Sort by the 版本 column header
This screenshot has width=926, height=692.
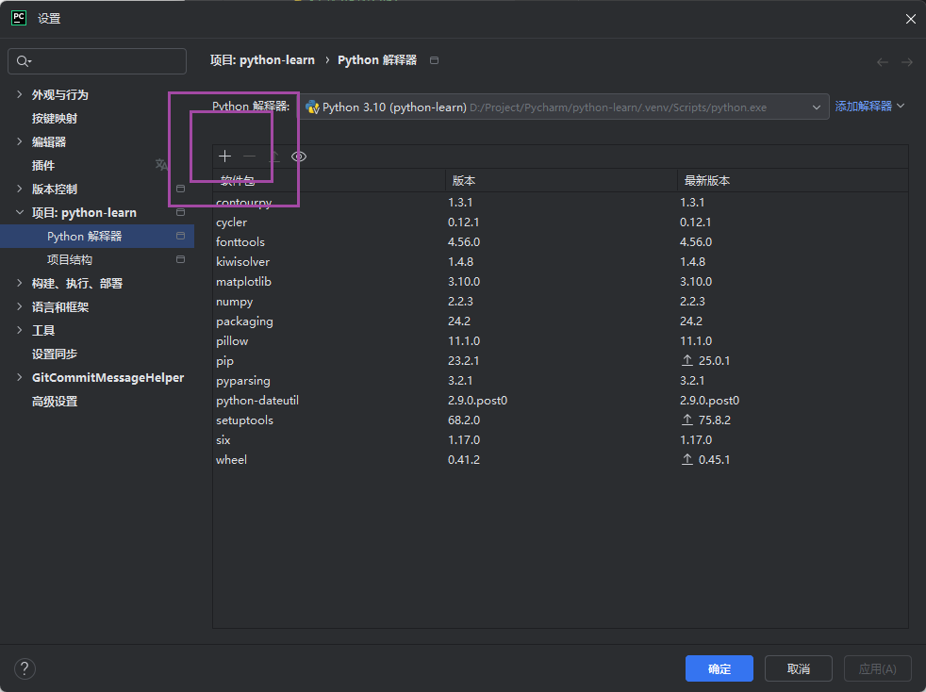(560, 181)
